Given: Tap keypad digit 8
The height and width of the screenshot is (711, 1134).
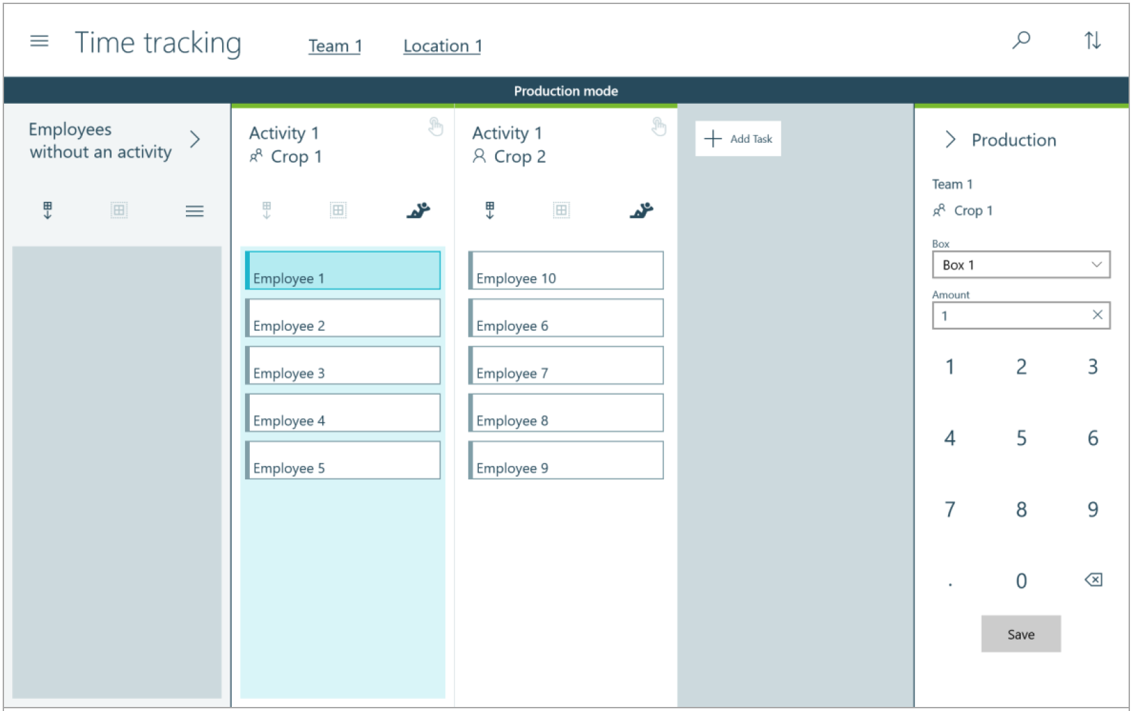Looking at the screenshot, I should (x=1022, y=510).
